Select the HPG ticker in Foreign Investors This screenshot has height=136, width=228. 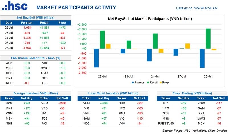coord(9,103)
